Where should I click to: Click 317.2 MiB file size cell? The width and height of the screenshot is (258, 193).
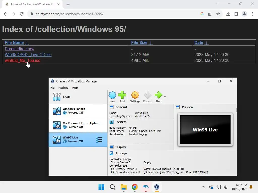(140, 55)
